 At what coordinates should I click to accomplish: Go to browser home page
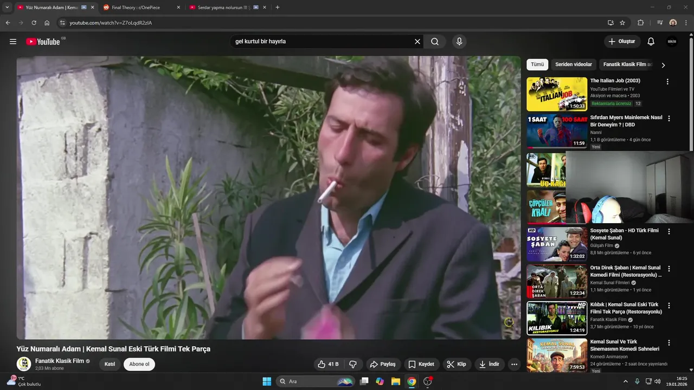coord(47,23)
